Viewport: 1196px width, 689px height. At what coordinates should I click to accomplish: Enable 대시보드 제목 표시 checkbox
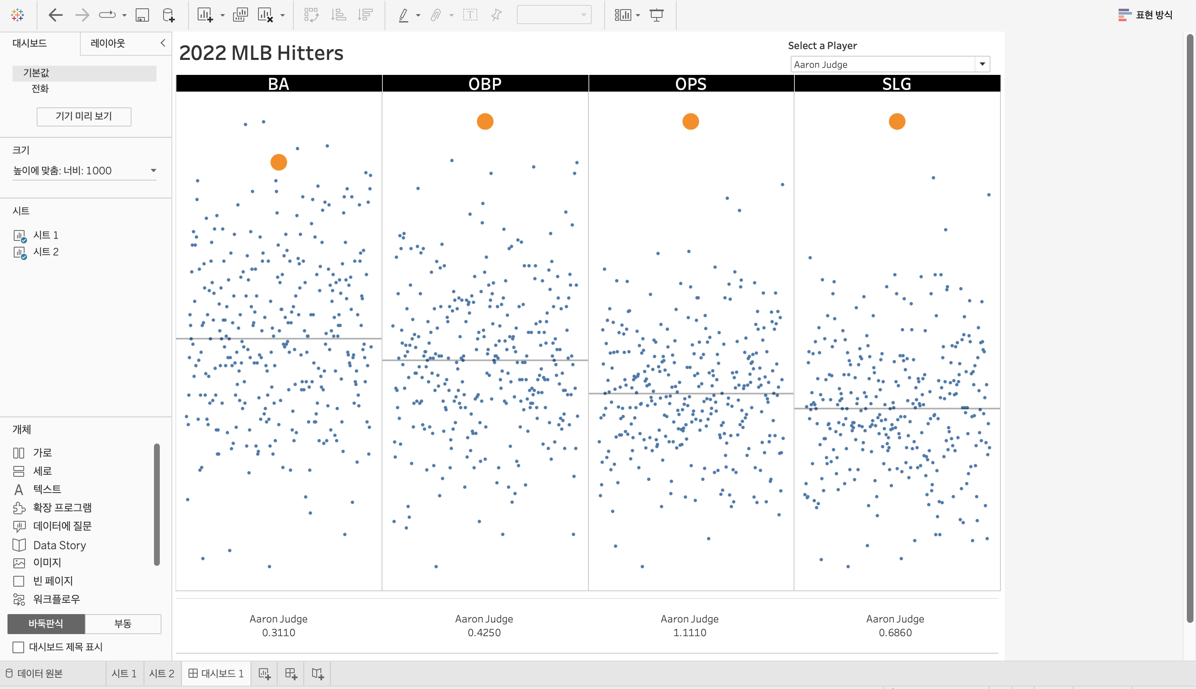[x=18, y=647]
